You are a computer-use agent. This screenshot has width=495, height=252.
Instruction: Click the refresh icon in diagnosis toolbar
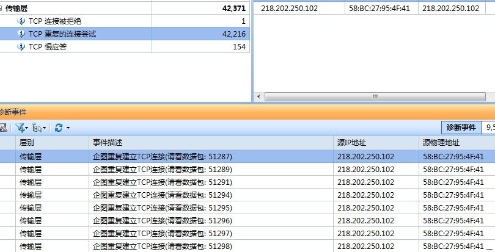(59, 128)
